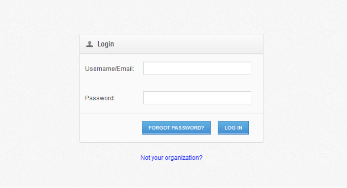This screenshot has height=188, width=347.
Task: Click the Password label text
Action: point(100,98)
